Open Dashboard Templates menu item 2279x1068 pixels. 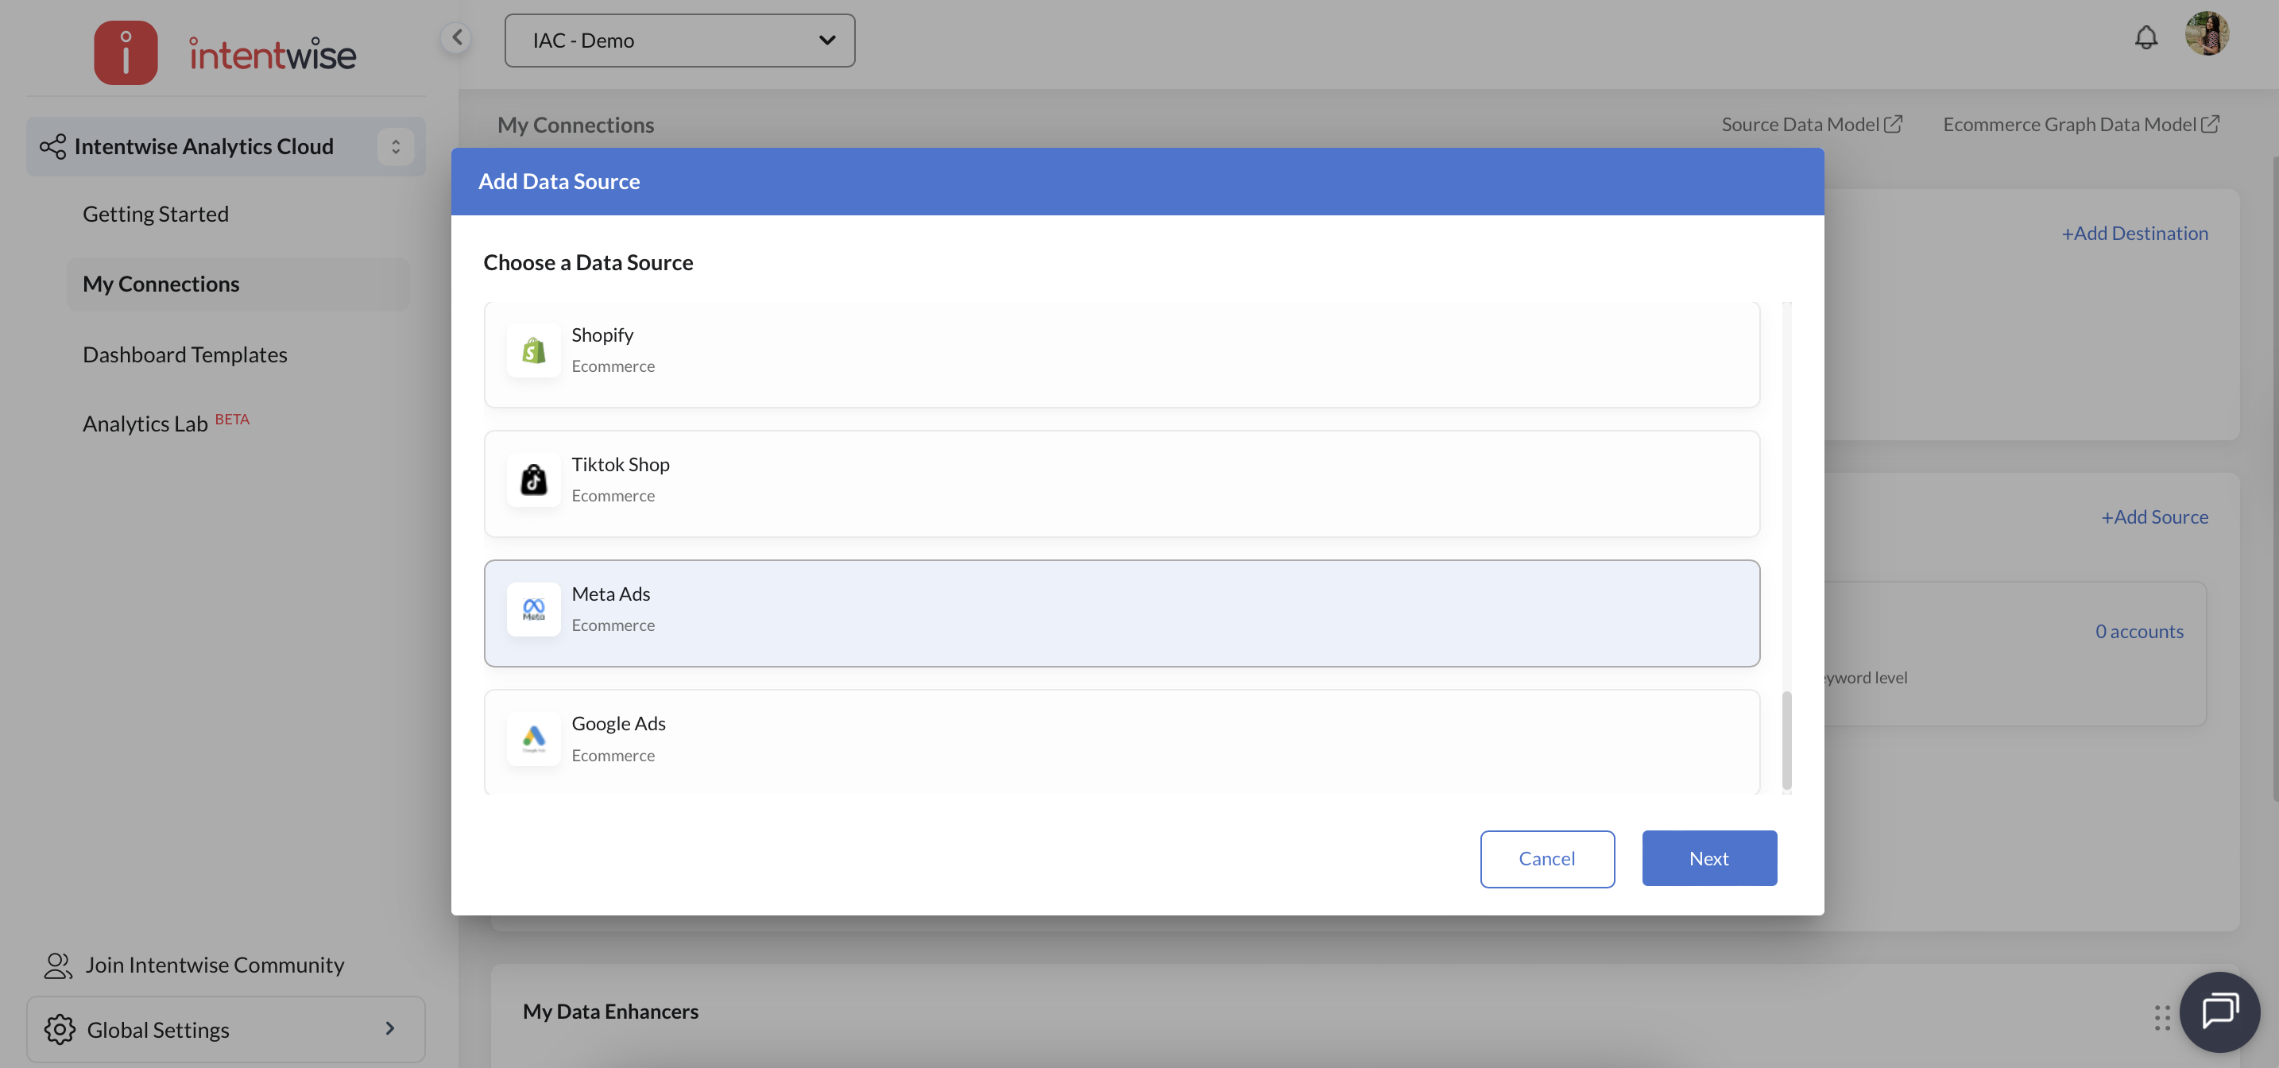(185, 355)
